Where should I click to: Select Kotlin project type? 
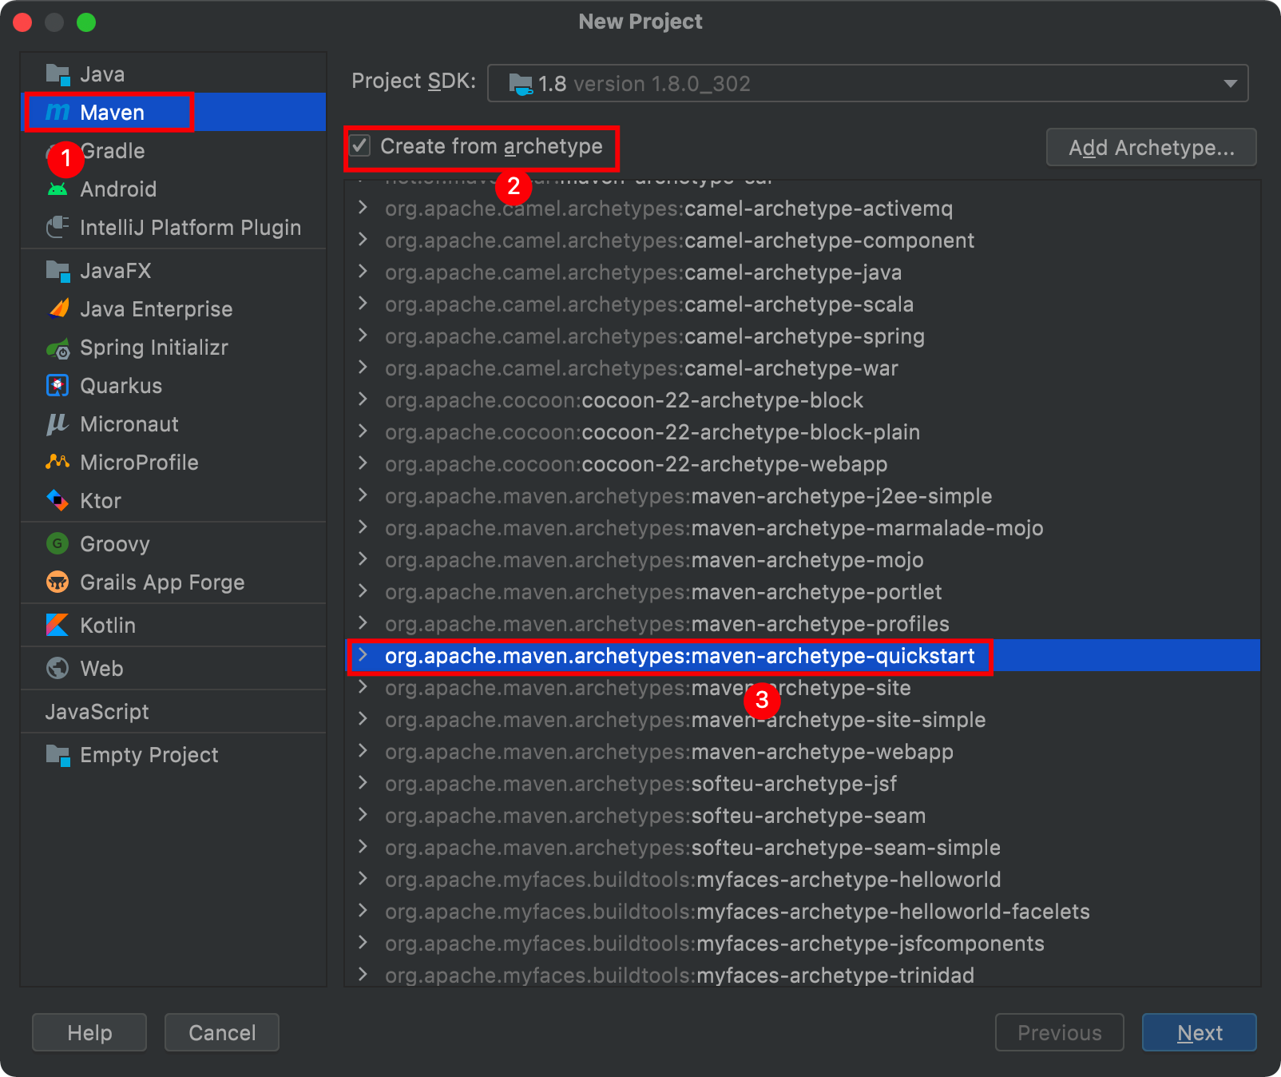(173, 626)
